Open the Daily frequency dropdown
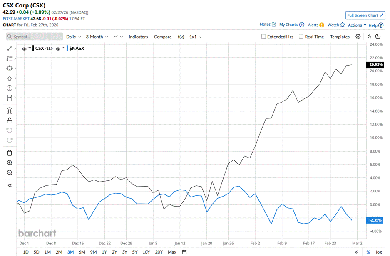Viewport: 390px width, 256px height. (74, 37)
